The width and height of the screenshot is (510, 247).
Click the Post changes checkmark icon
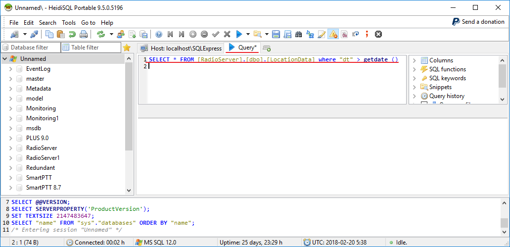(x=216, y=34)
